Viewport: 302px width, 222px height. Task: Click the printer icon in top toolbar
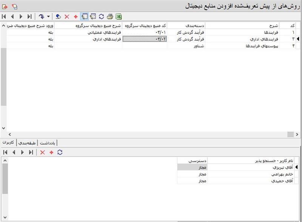(110, 16)
